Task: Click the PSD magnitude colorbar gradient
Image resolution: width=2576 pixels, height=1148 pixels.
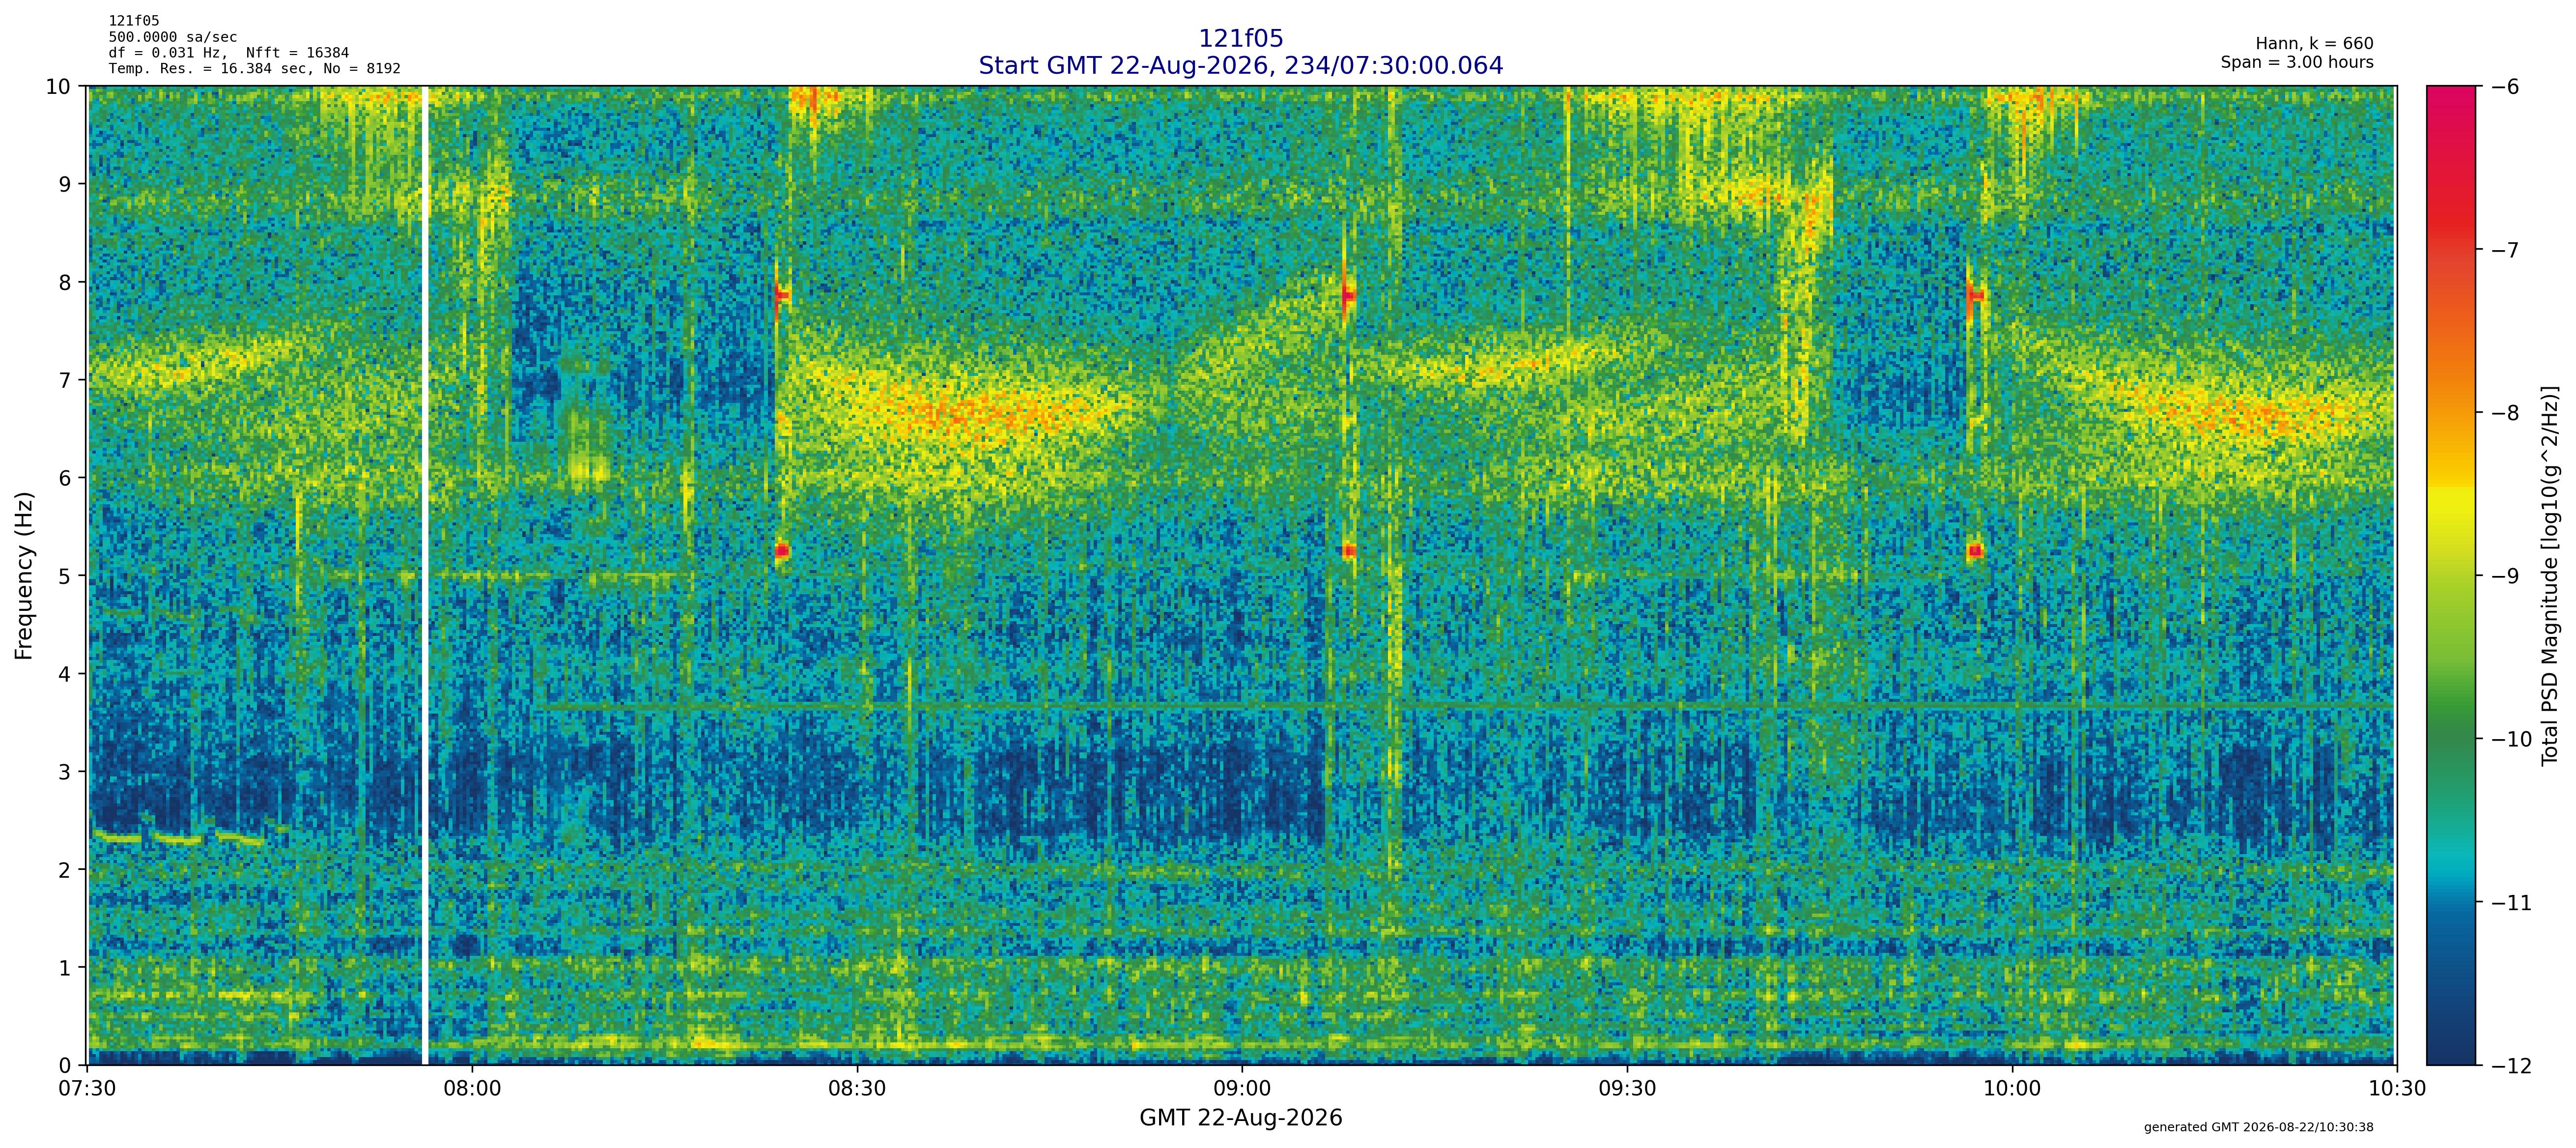Action: [x=2452, y=576]
